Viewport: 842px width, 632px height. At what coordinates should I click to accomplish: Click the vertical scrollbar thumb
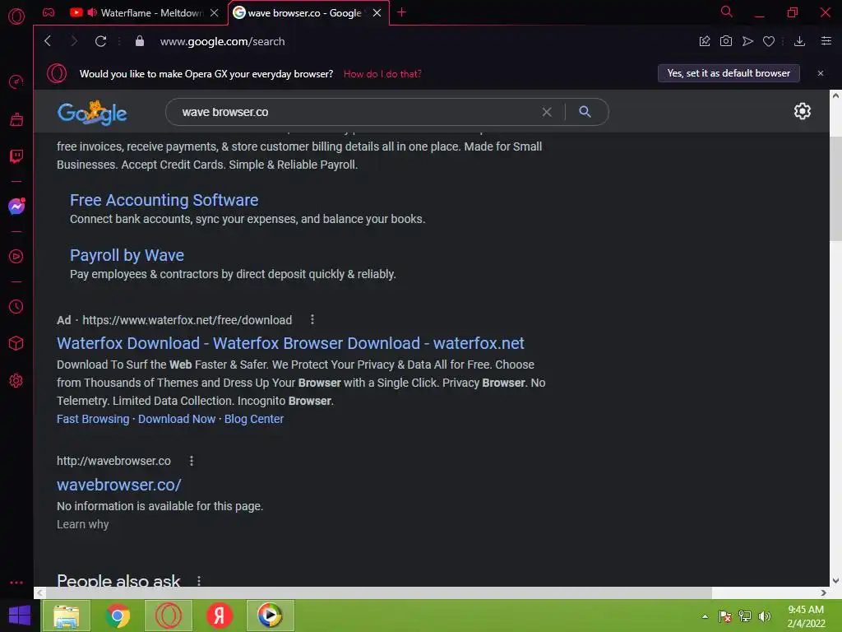pyautogui.click(x=835, y=188)
